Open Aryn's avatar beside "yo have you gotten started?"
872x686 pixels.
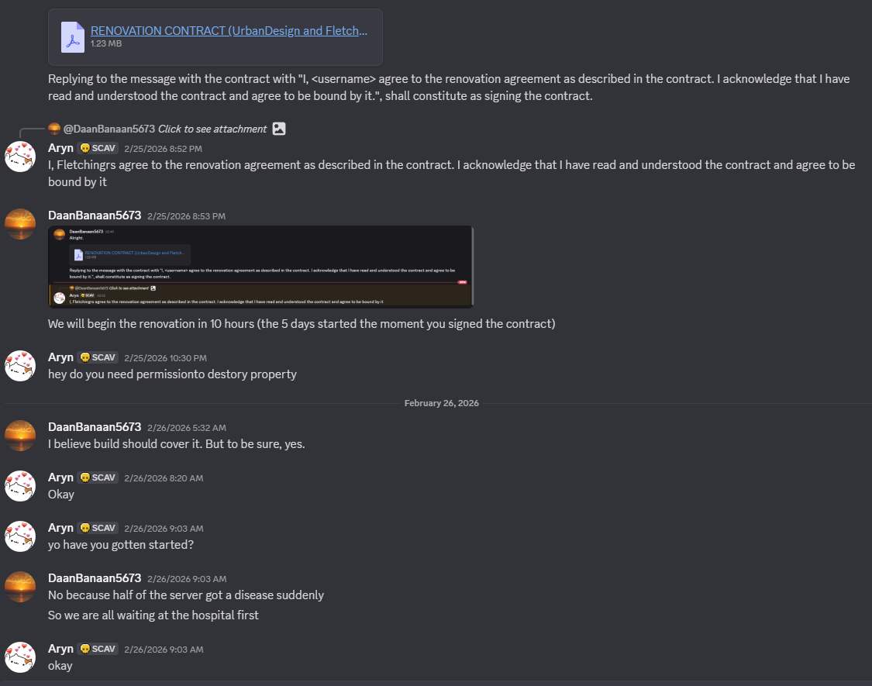click(x=20, y=536)
